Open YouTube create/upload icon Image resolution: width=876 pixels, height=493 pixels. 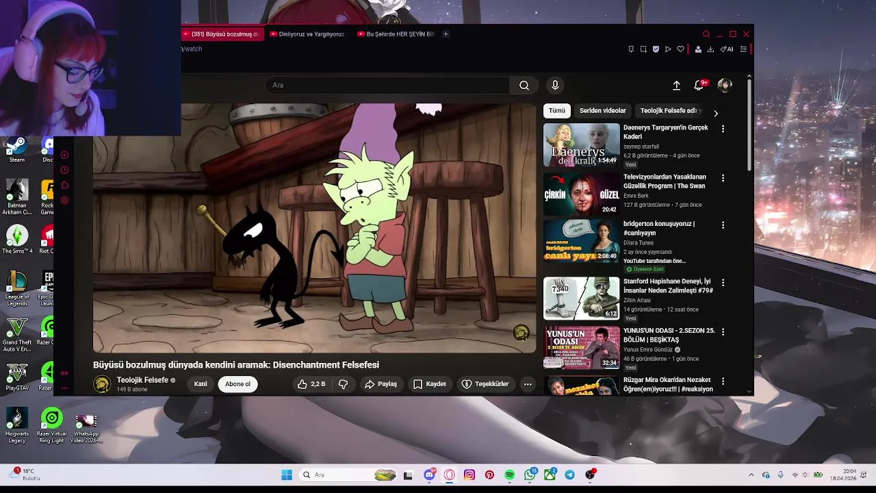click(x=676, y=85)
